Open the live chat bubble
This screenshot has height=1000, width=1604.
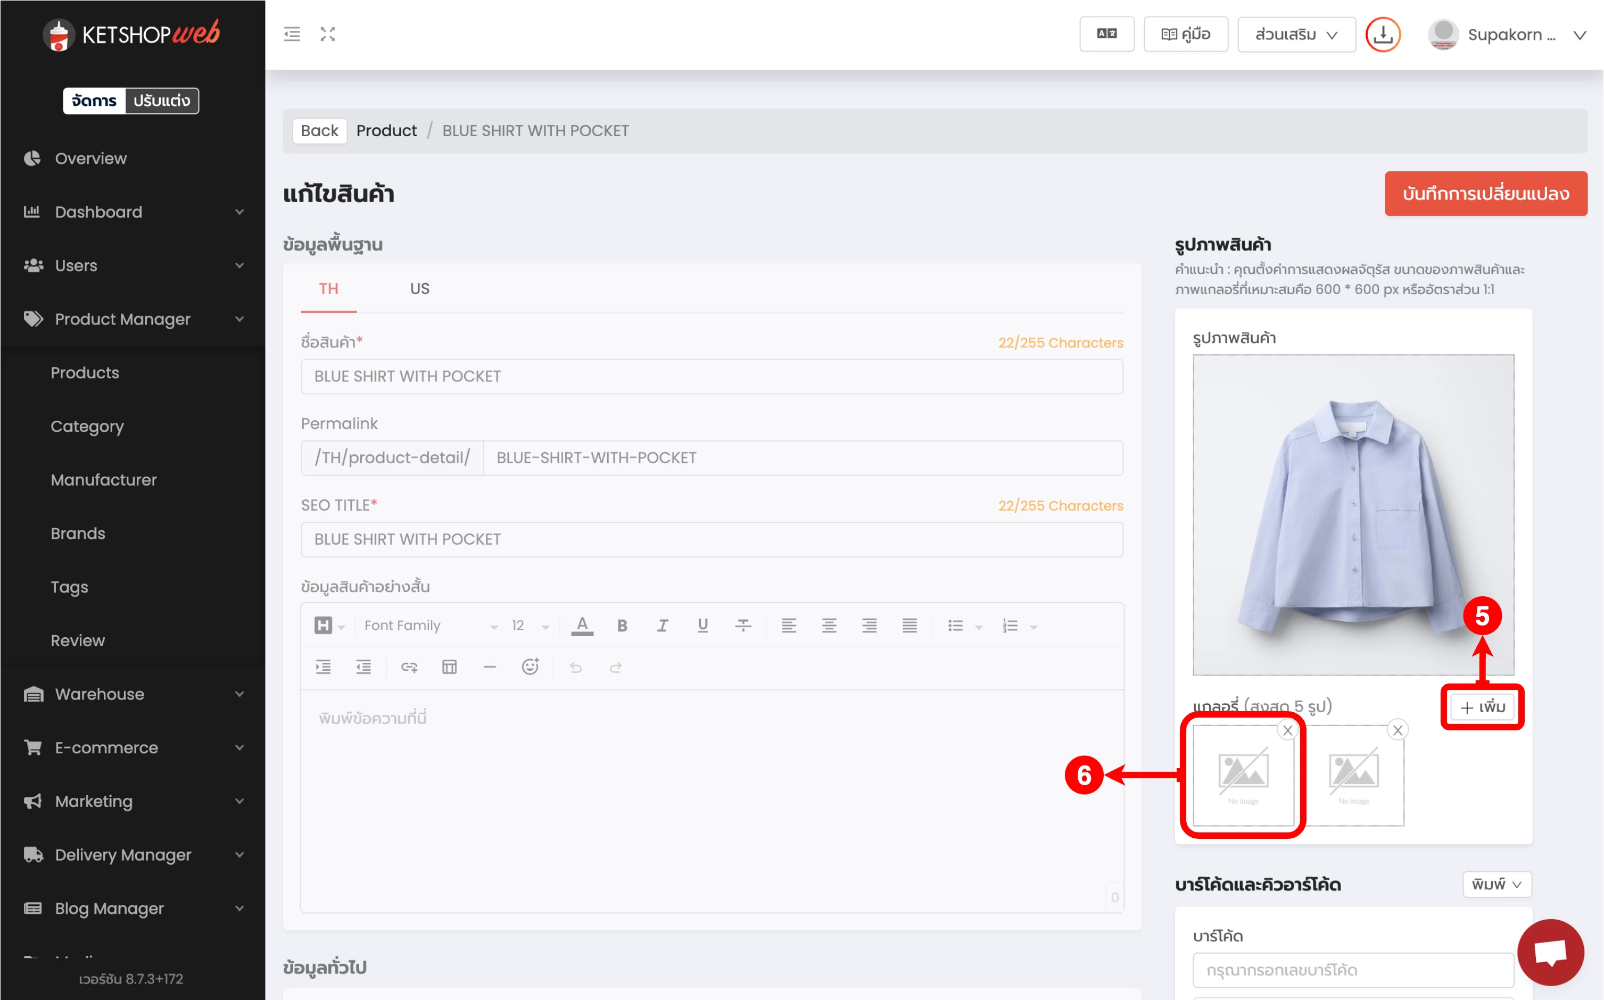pos(1550,952)
